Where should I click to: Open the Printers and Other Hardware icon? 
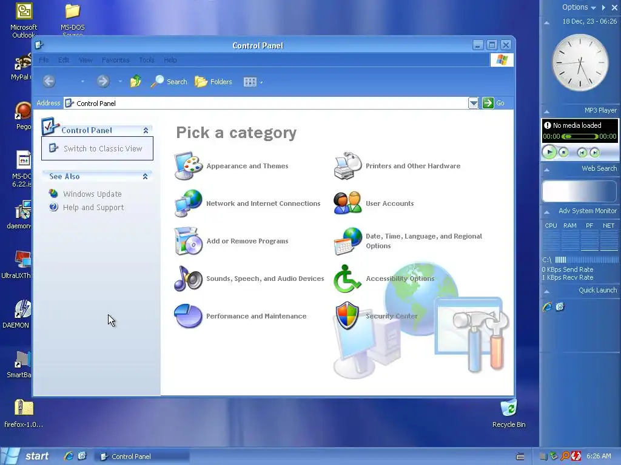coord(347,166)
